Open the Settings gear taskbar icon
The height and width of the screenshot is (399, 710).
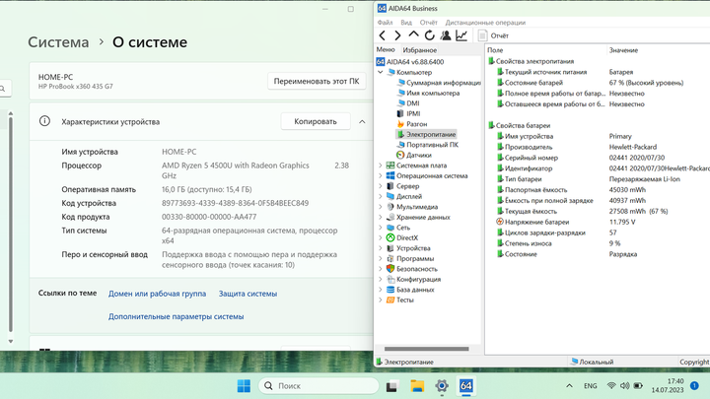[x=442, y=386]
